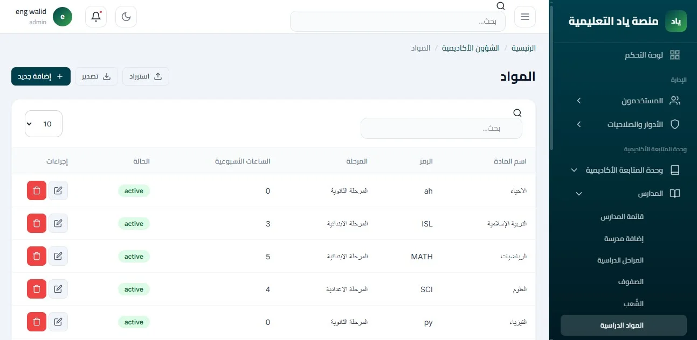Delete the الفيزياء subject with trash icon
This screenshot has height=340, width=697.
(37, 322)
